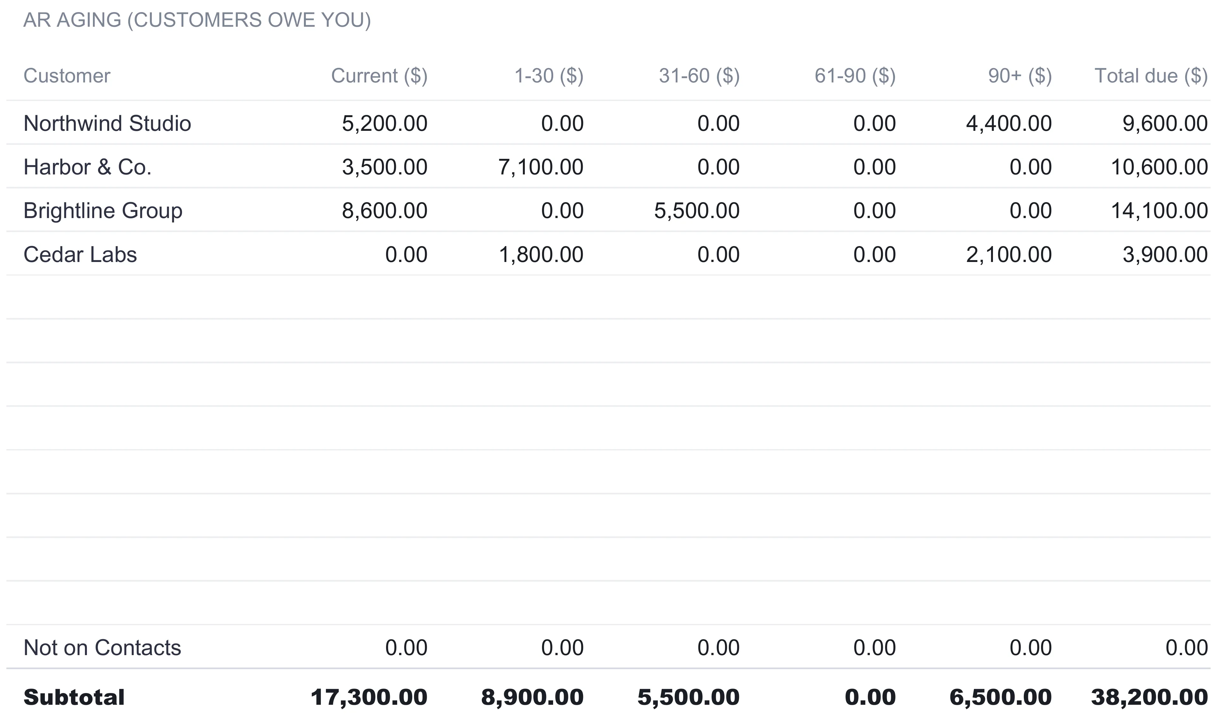This screenshot has height=721, width=1217.
Task: Click the Total due ($) column header
Action: pos(1151,76)
